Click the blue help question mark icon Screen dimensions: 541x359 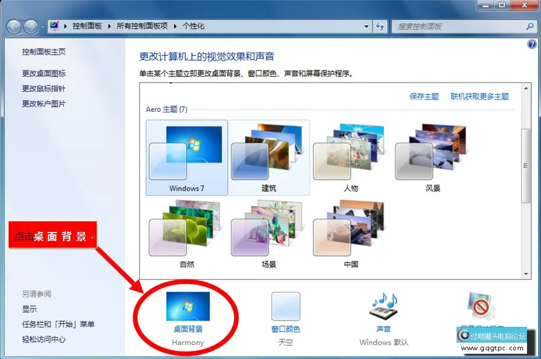click(531, 45)
